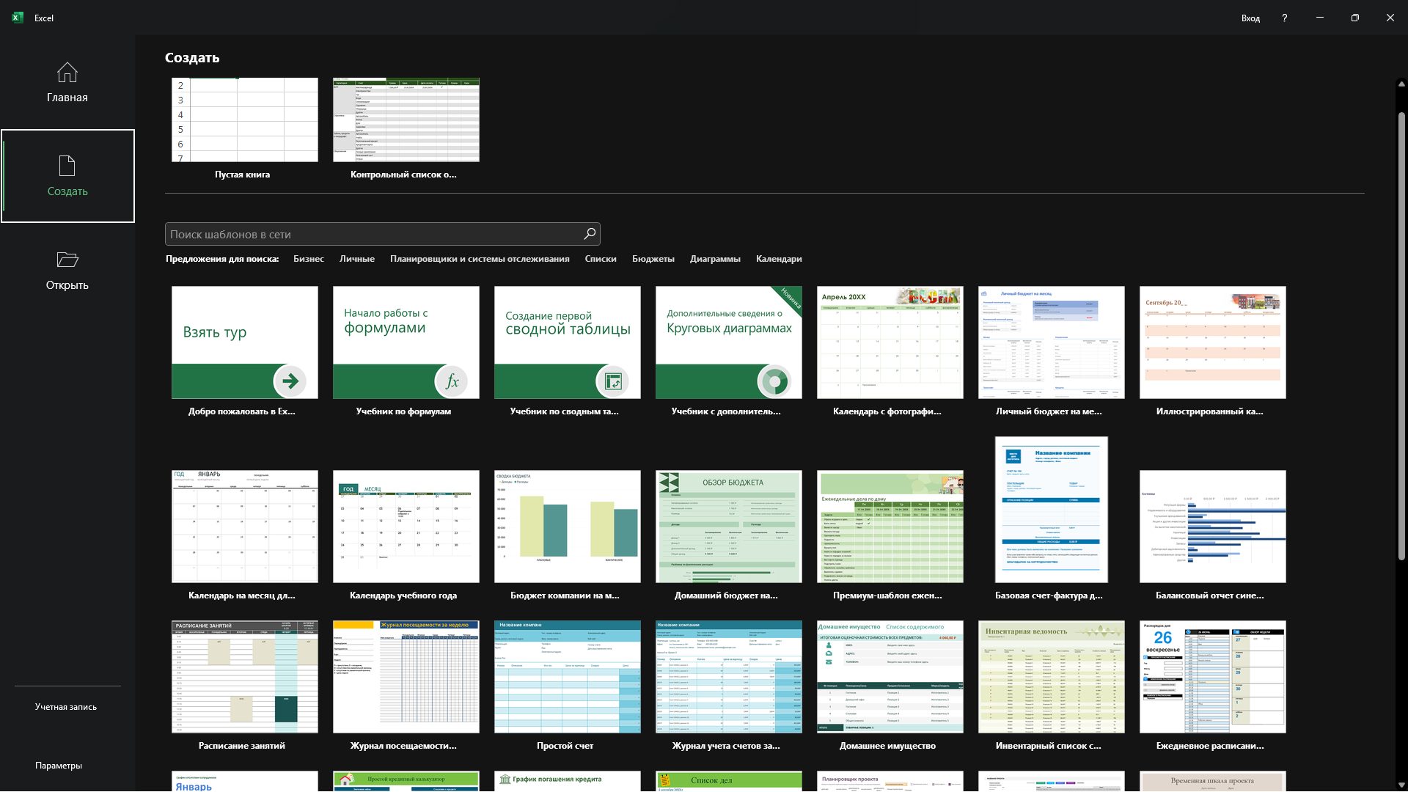
Task: Open the Пустая книга blank workbook
Action: coord(245,120)
